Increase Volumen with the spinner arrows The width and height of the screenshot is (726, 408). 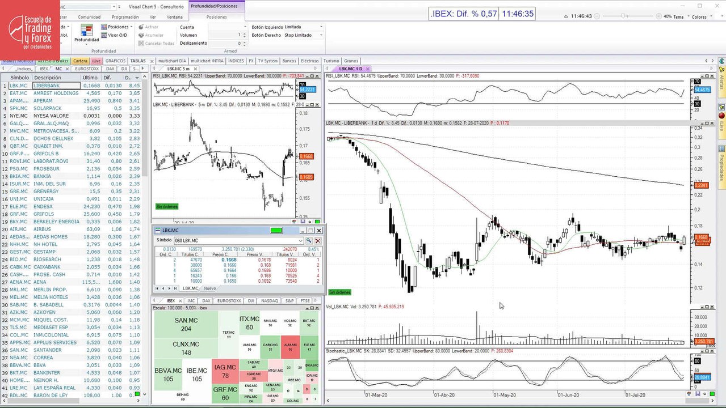(245, 35)
